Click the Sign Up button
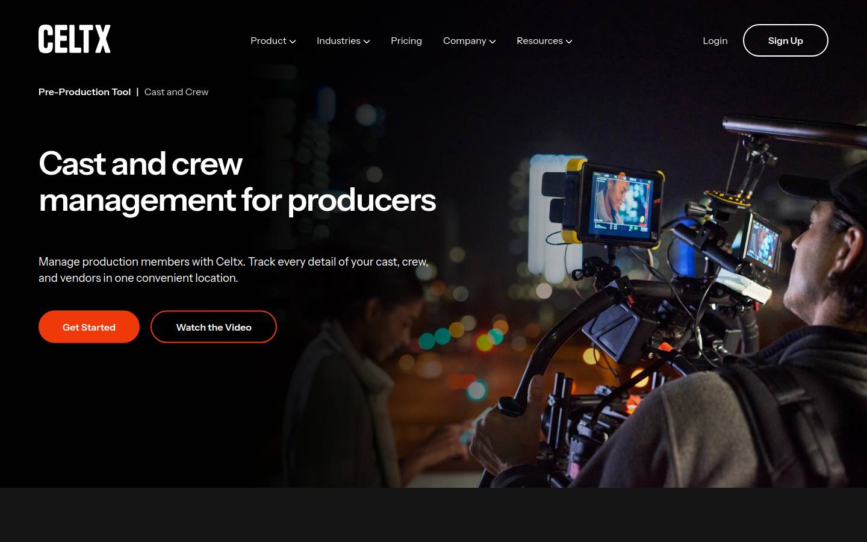This screenshot has width=867, height=542. [x=785, y=40]
